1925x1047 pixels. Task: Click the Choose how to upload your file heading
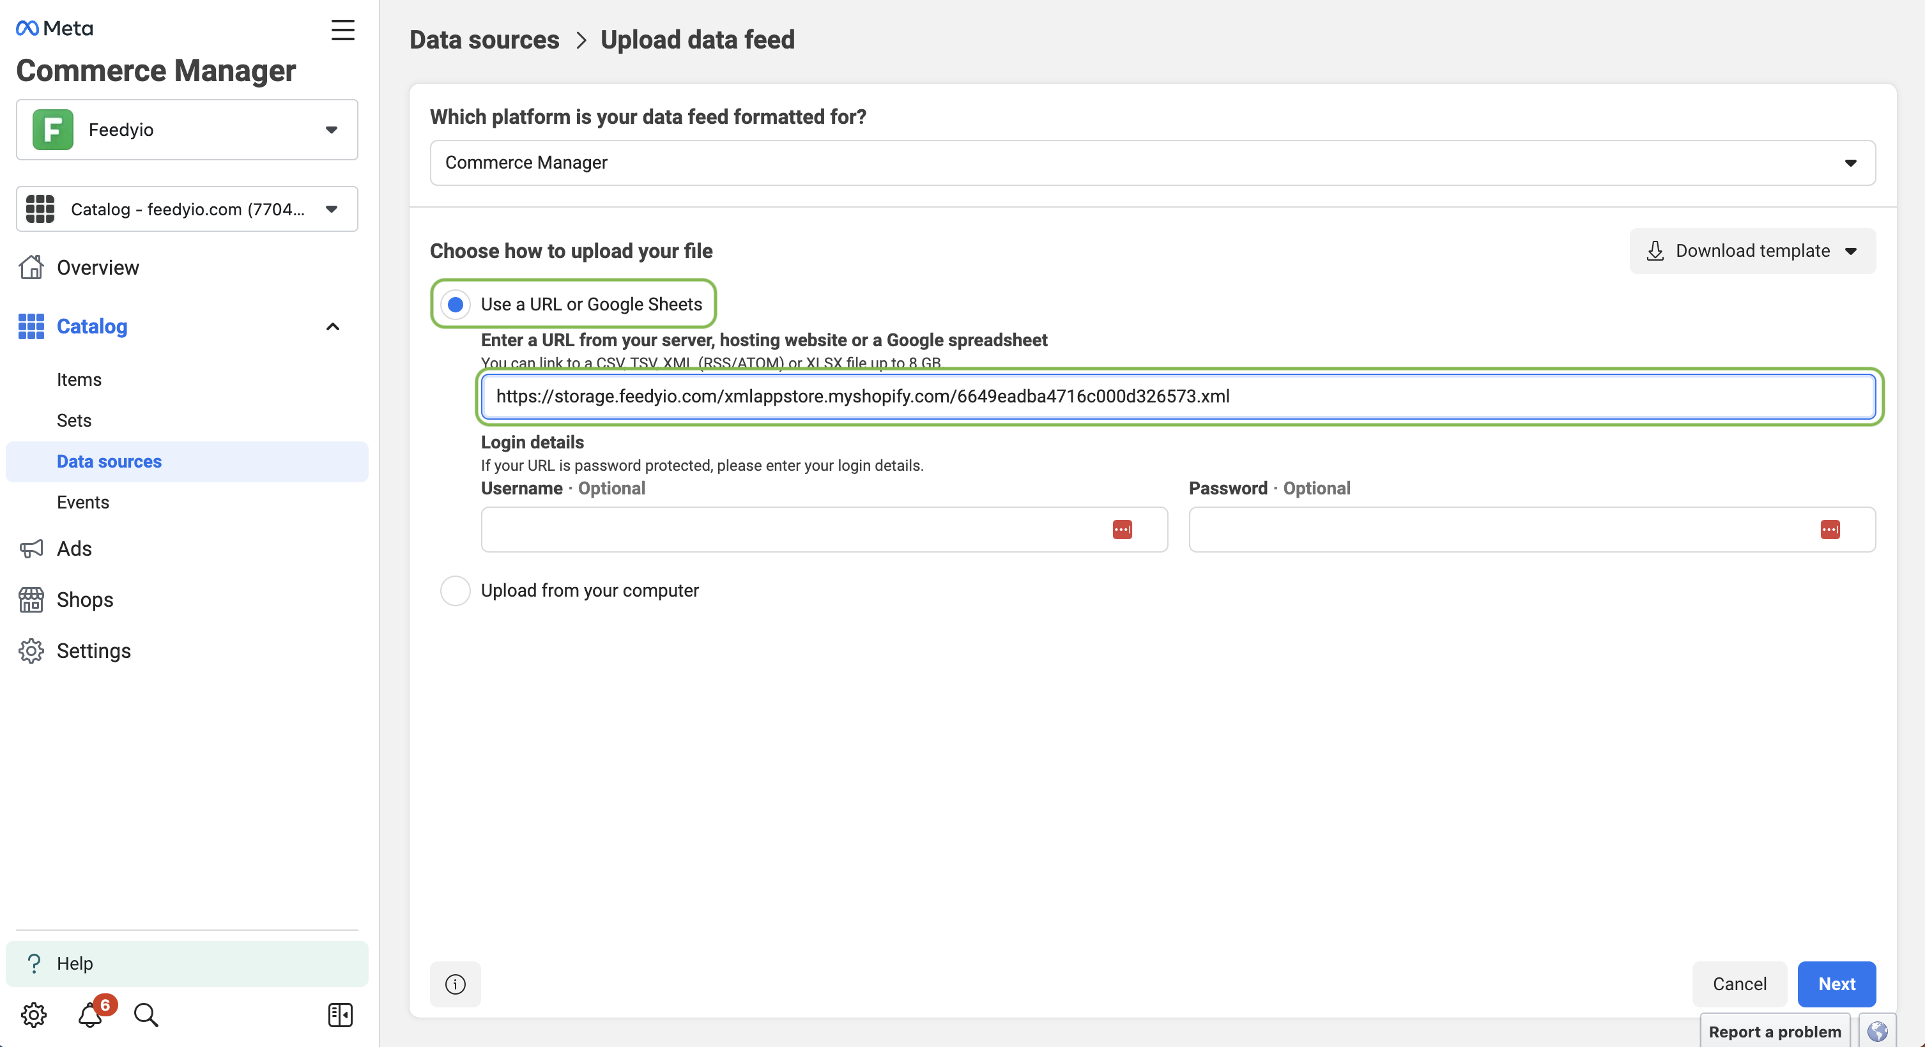click(x=571, y=251)
